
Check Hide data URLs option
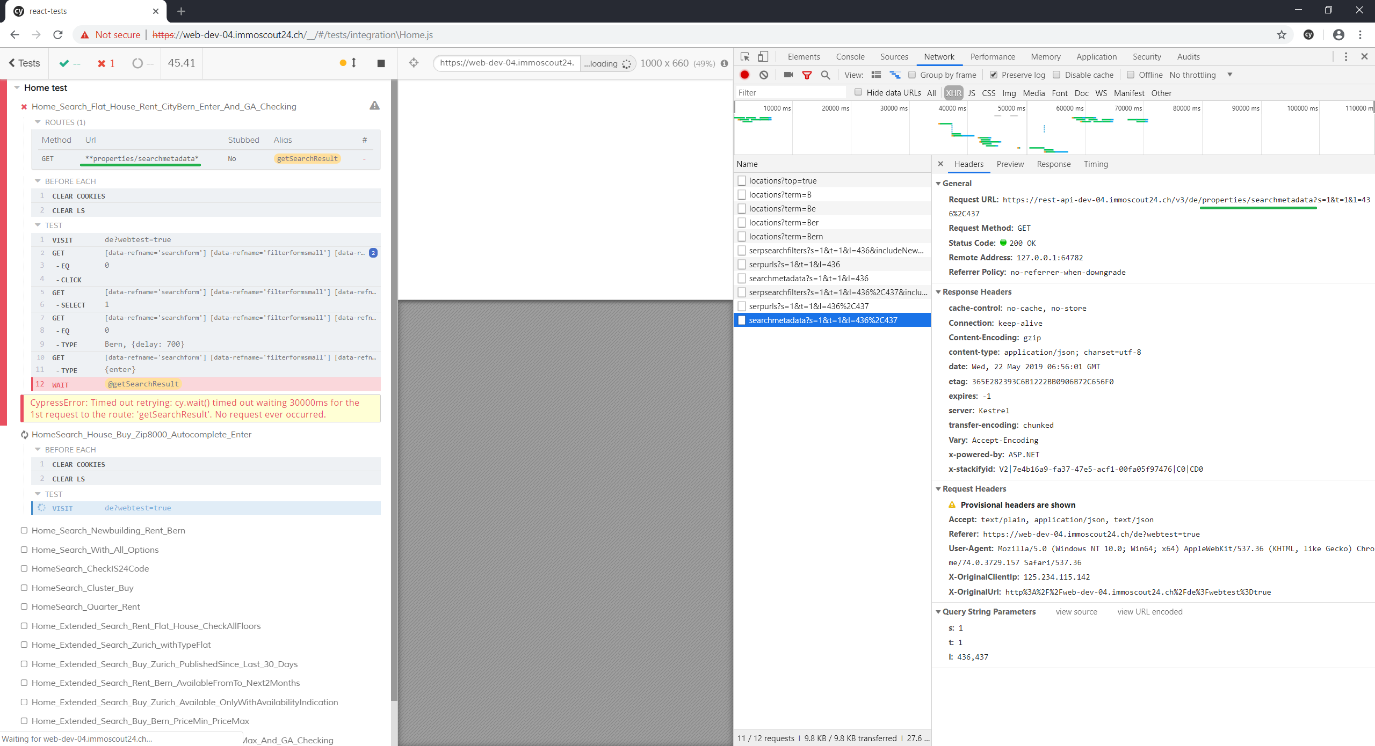(x=858, y=92)
